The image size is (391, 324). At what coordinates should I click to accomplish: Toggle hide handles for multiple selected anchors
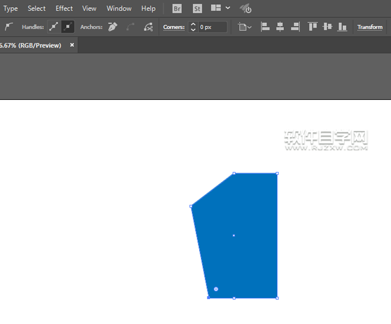point(68,27)
